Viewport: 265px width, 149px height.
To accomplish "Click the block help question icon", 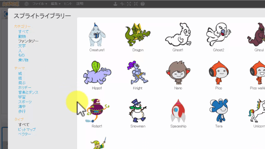I will click(142, 4).
